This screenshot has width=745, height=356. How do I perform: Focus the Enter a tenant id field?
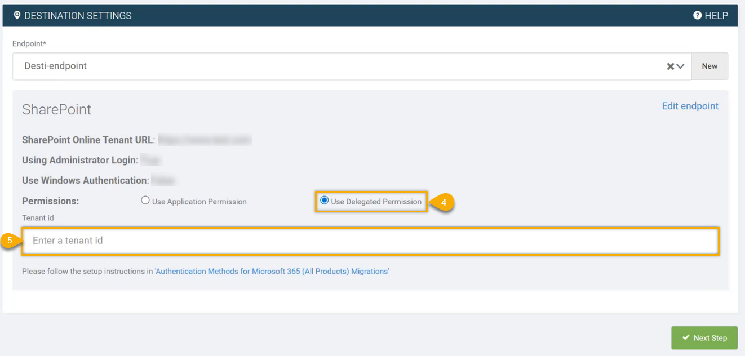click(370, 241)
